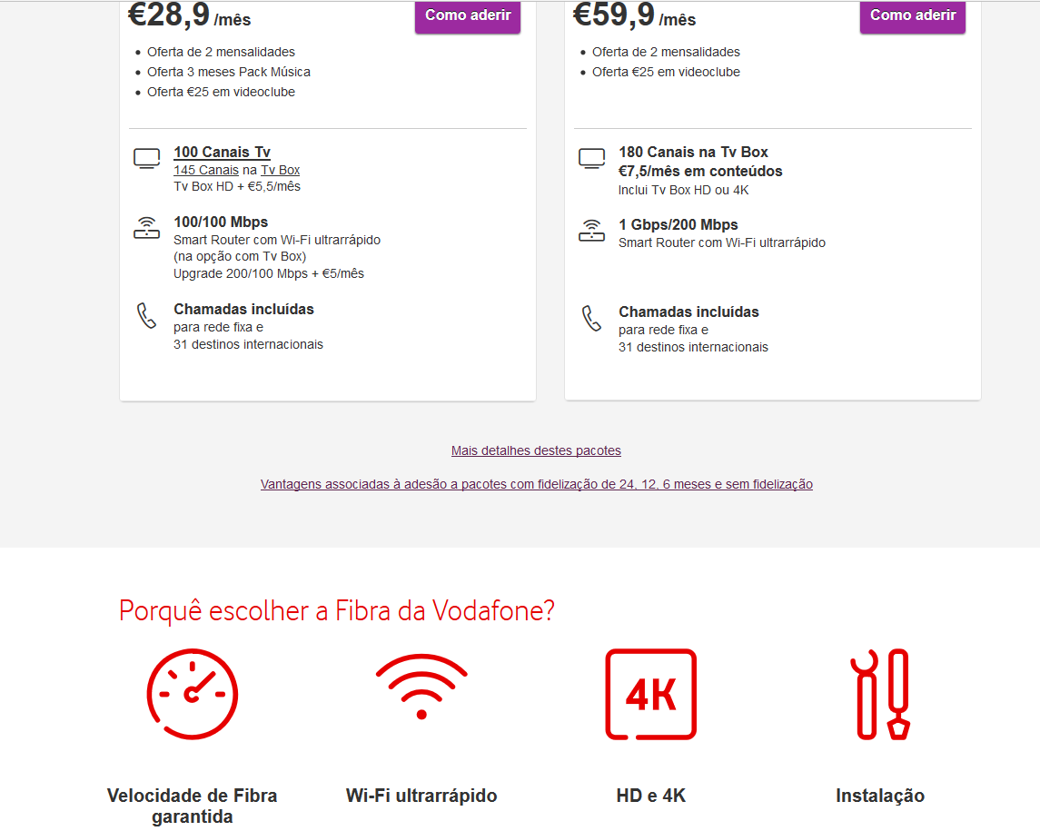Click the Instalação heading
1040x831 pixels.
click(880, 796)
